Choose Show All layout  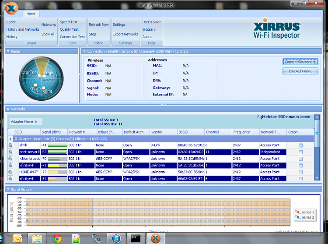48,34
